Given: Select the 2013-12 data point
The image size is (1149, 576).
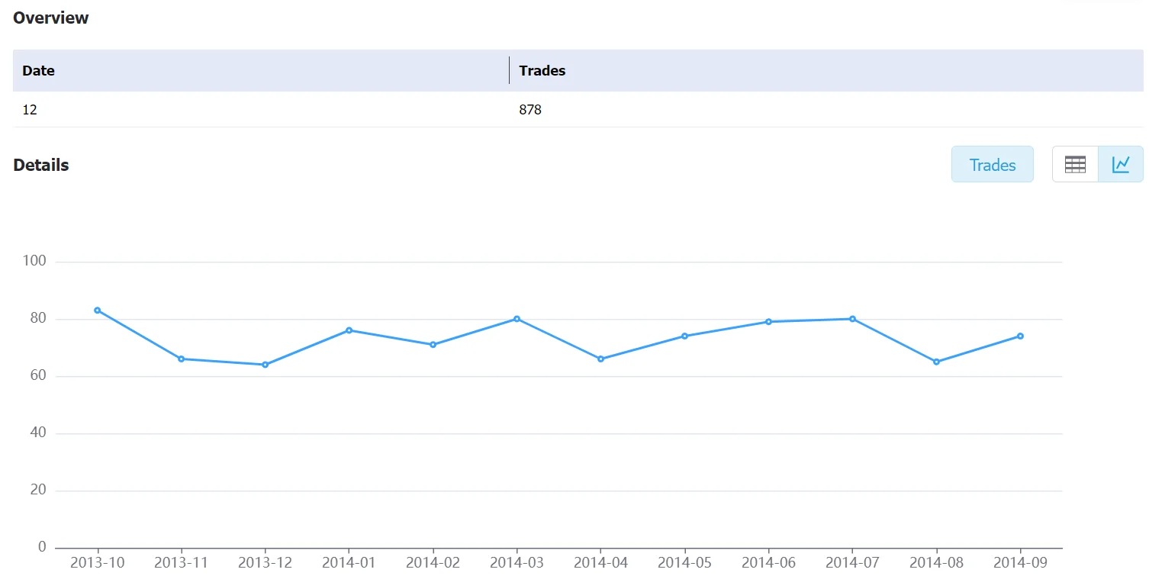Looking at the screenshot, I should click(x=266, y=365).
